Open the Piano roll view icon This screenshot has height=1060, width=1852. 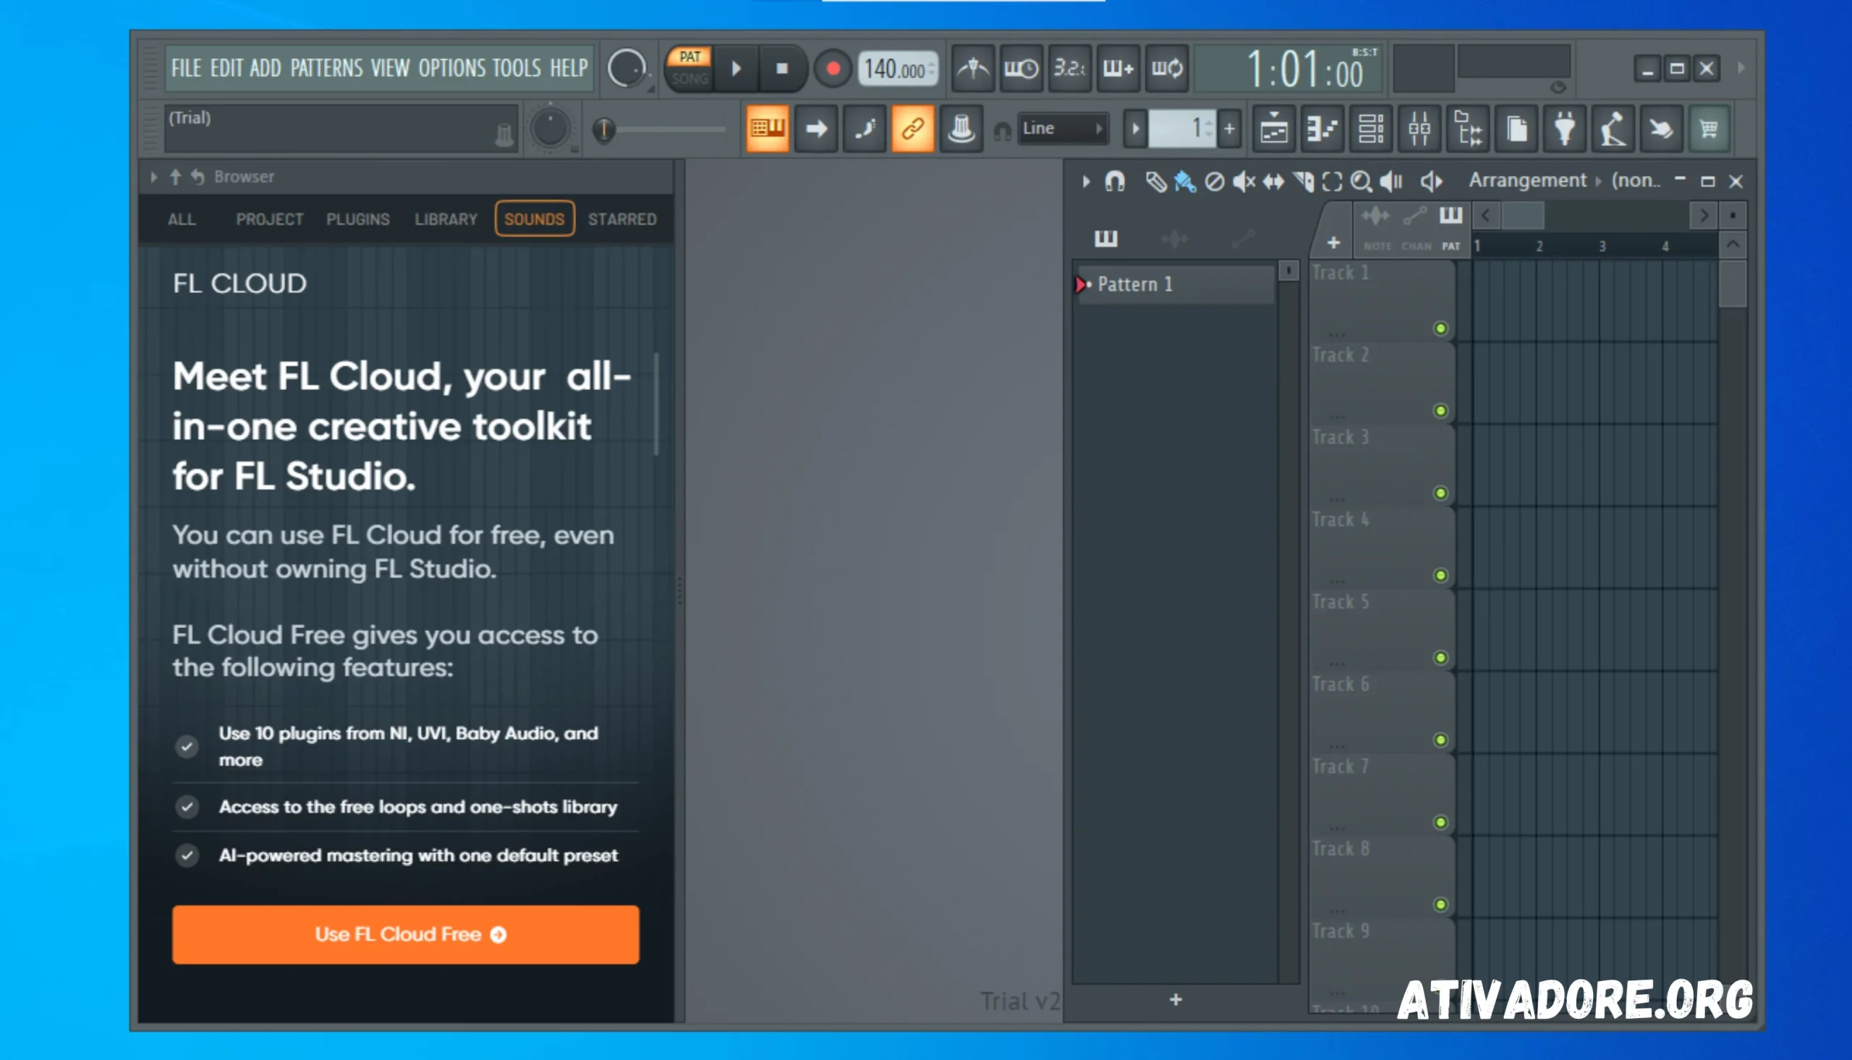pos(1322,129)
